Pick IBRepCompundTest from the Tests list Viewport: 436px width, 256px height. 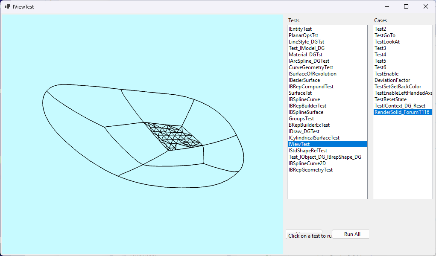[x=311, y=87]
